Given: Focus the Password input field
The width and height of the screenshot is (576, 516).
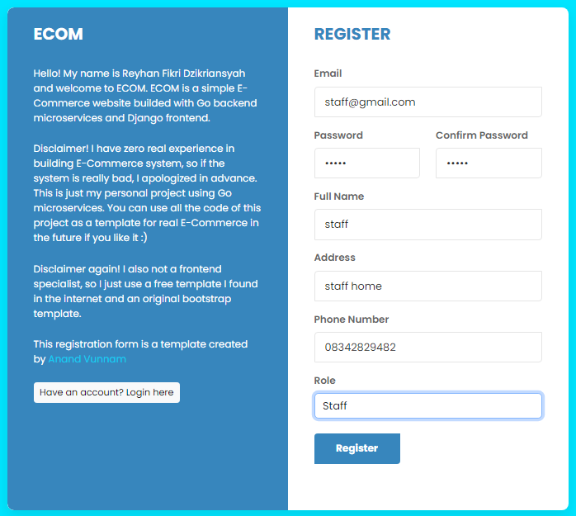Looking at the screenshot, I should click(x=367, y=163).
